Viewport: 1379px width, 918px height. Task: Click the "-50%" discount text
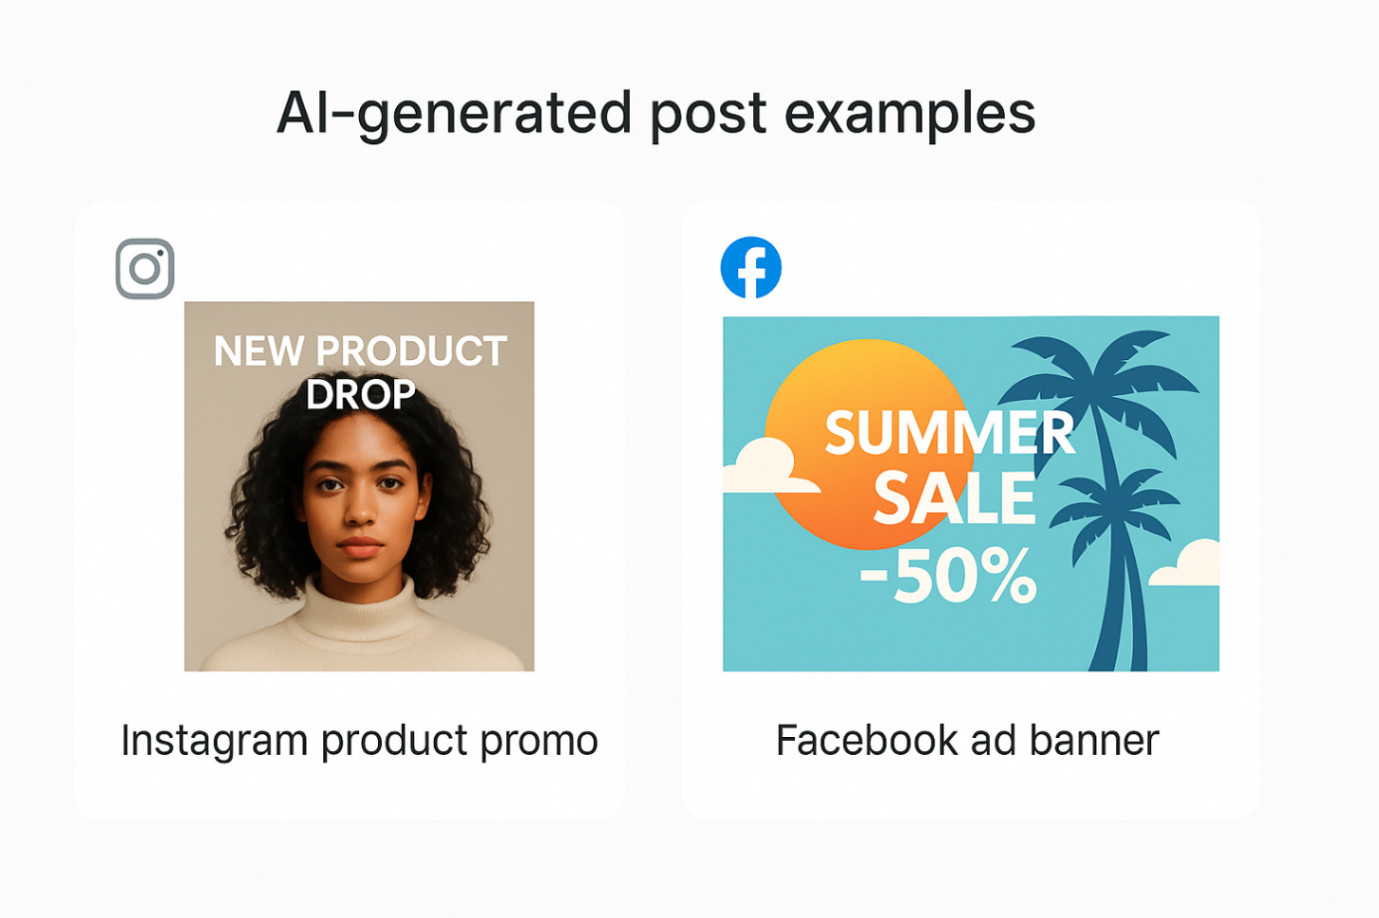coord(948,577)
